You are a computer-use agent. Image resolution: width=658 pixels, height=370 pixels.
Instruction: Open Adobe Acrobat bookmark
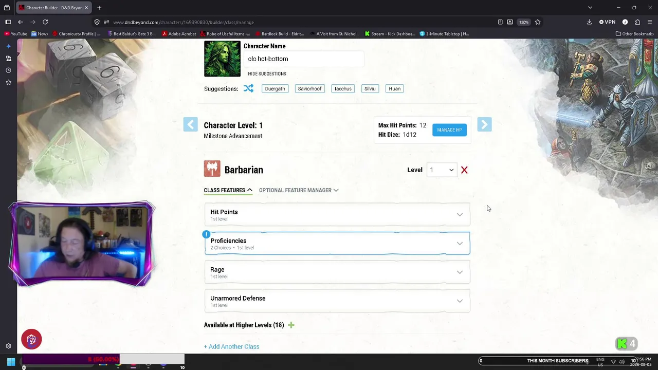(x=179, y=34)
